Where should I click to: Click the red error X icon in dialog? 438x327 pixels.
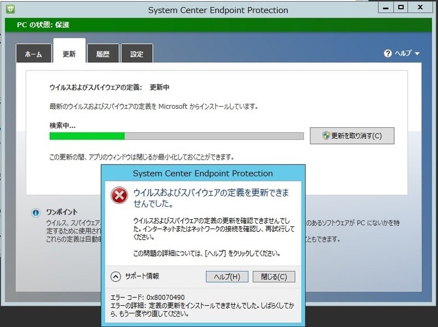pos(119,195)
